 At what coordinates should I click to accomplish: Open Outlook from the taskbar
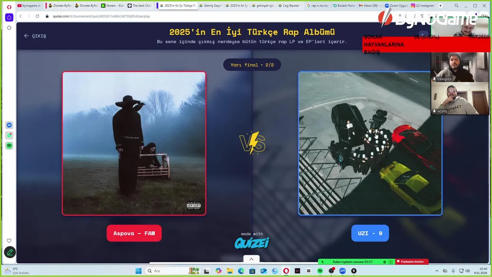click(264, 271)
